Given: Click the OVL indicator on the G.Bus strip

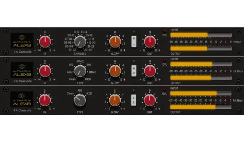Looking at the screenshot, I should click(165, 60).
